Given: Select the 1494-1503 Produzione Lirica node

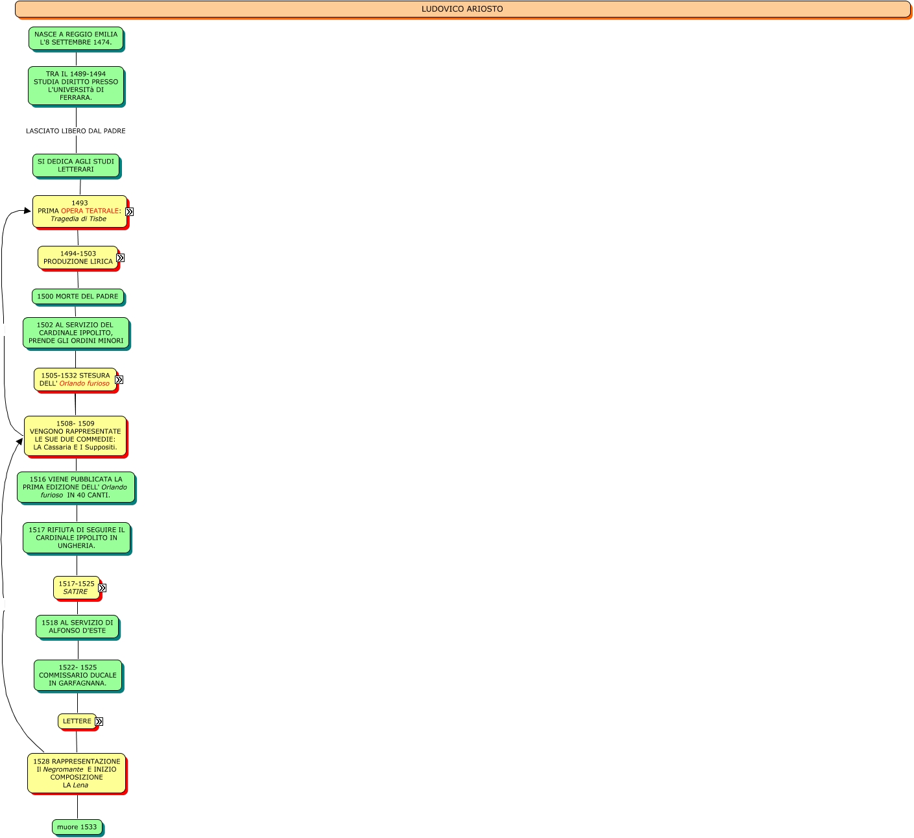Looking at the screenshot, I should coord(77,257).
